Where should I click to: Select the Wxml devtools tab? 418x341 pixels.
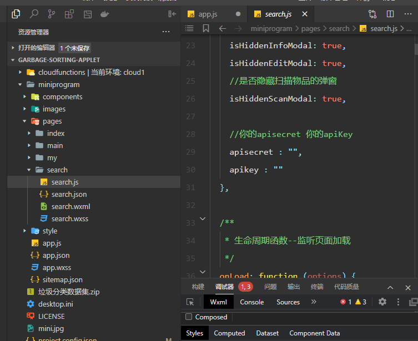click(218, 302)
